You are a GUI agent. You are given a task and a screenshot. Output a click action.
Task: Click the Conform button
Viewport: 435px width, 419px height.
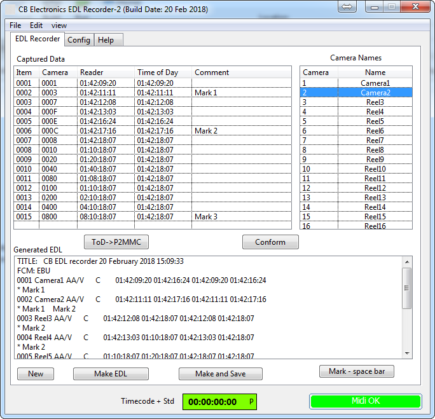point(270,242)
